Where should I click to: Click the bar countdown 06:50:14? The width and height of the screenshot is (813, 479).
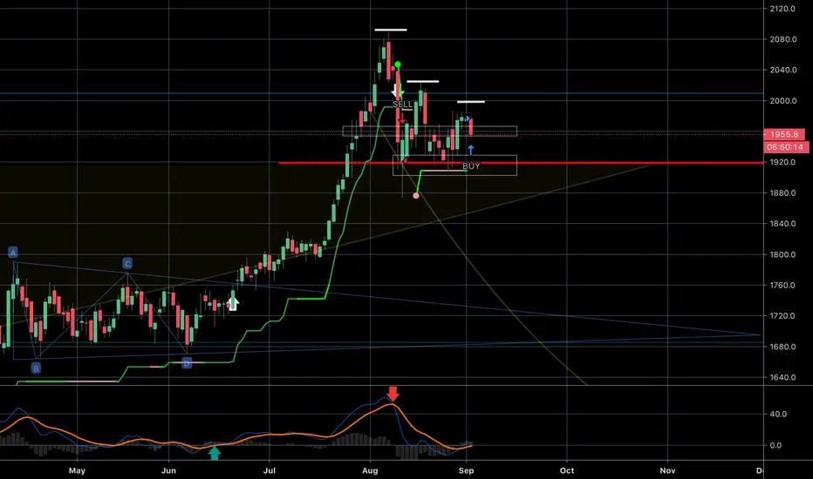point(785,147)
